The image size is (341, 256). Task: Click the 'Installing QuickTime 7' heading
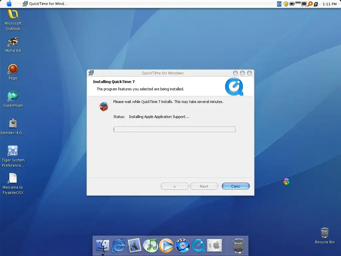pyautogui.click(x=114, y=82)
